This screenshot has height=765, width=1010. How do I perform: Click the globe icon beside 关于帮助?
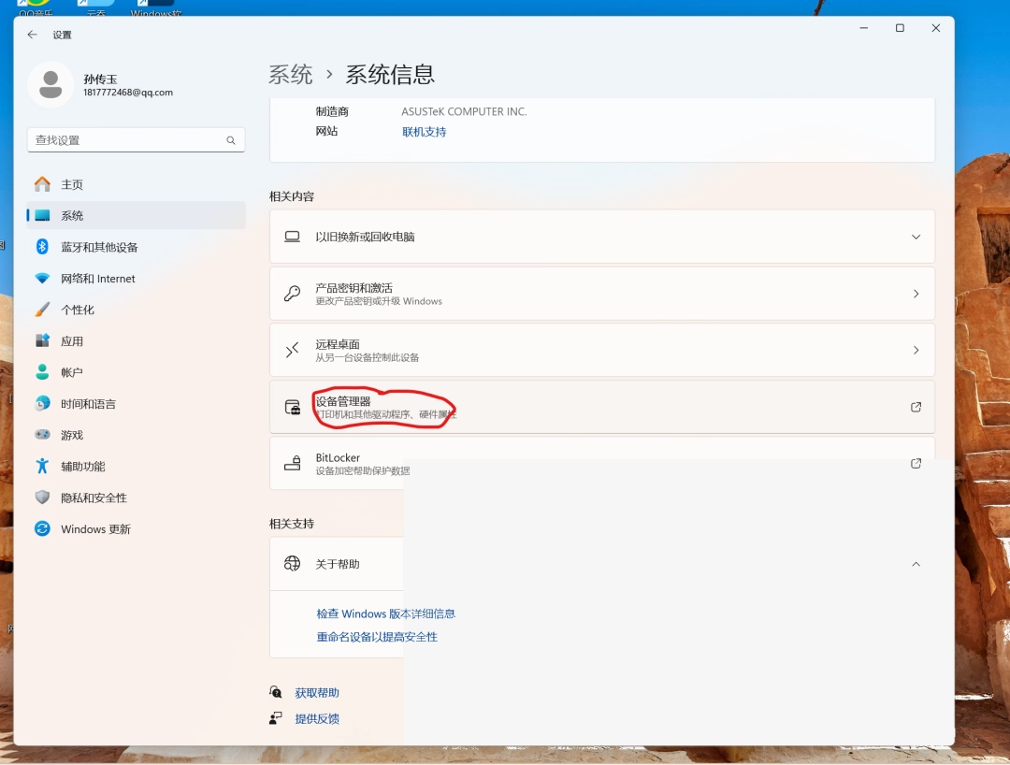tap(293, 564)
